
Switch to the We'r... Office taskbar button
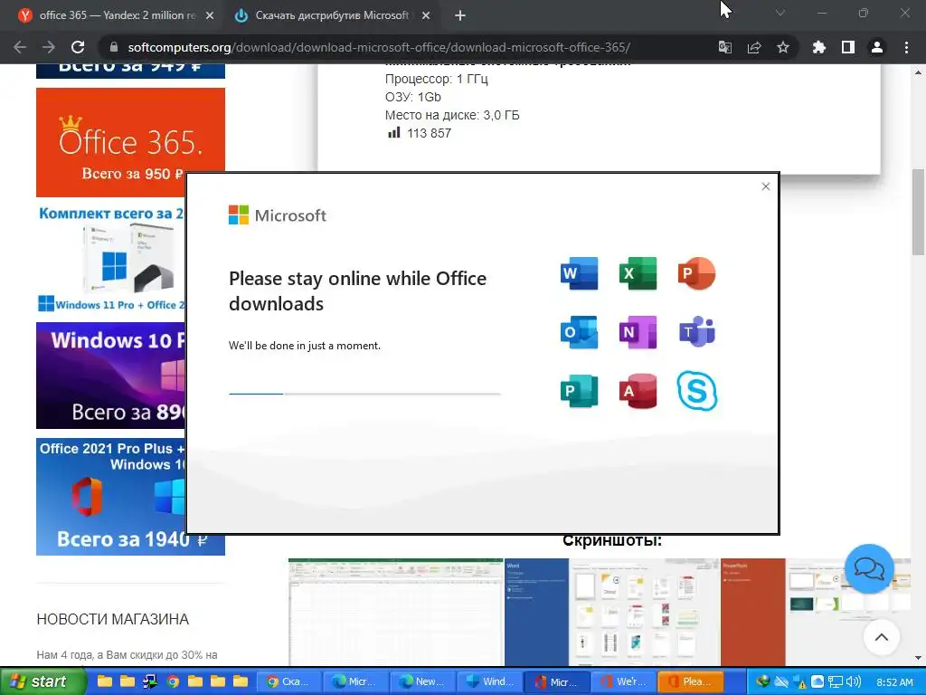pyautogui.click(x=622, y=681)
